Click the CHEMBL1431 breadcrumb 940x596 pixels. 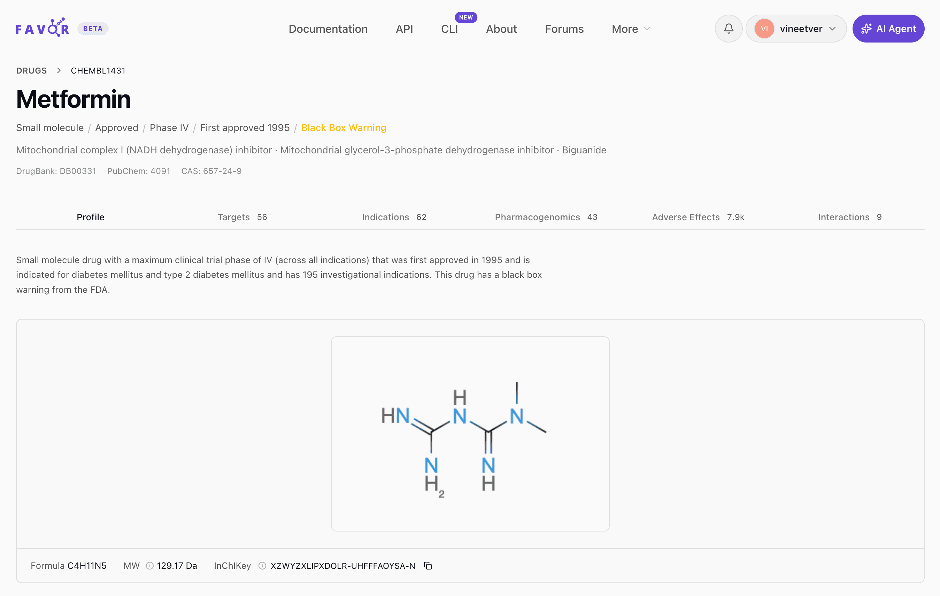coord(98,71)
